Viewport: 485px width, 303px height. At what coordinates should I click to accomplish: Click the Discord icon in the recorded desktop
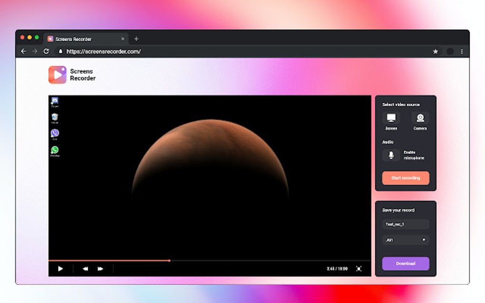(55, 102)
